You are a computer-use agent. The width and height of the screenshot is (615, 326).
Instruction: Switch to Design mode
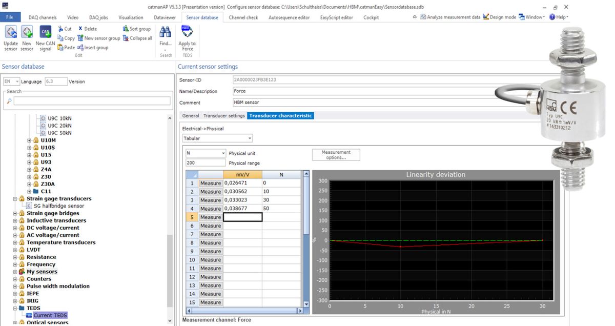tap(500, 17)
